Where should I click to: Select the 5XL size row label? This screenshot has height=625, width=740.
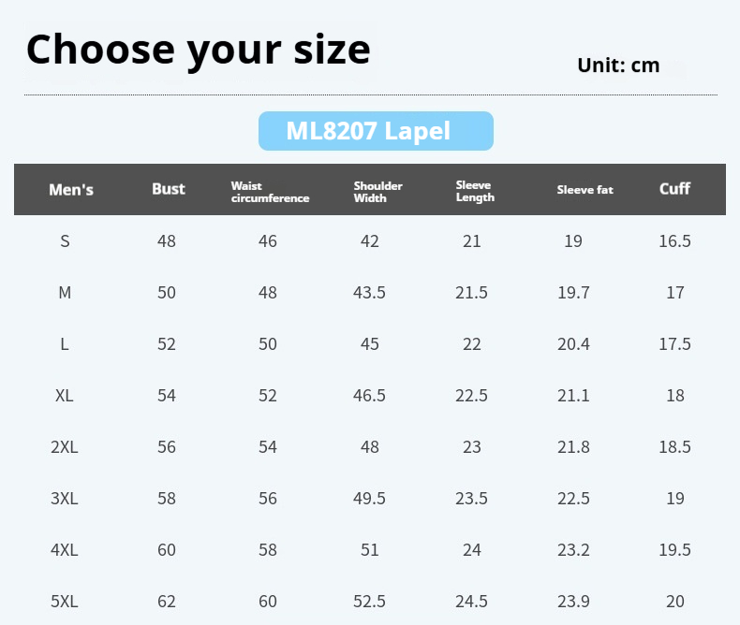65,602
